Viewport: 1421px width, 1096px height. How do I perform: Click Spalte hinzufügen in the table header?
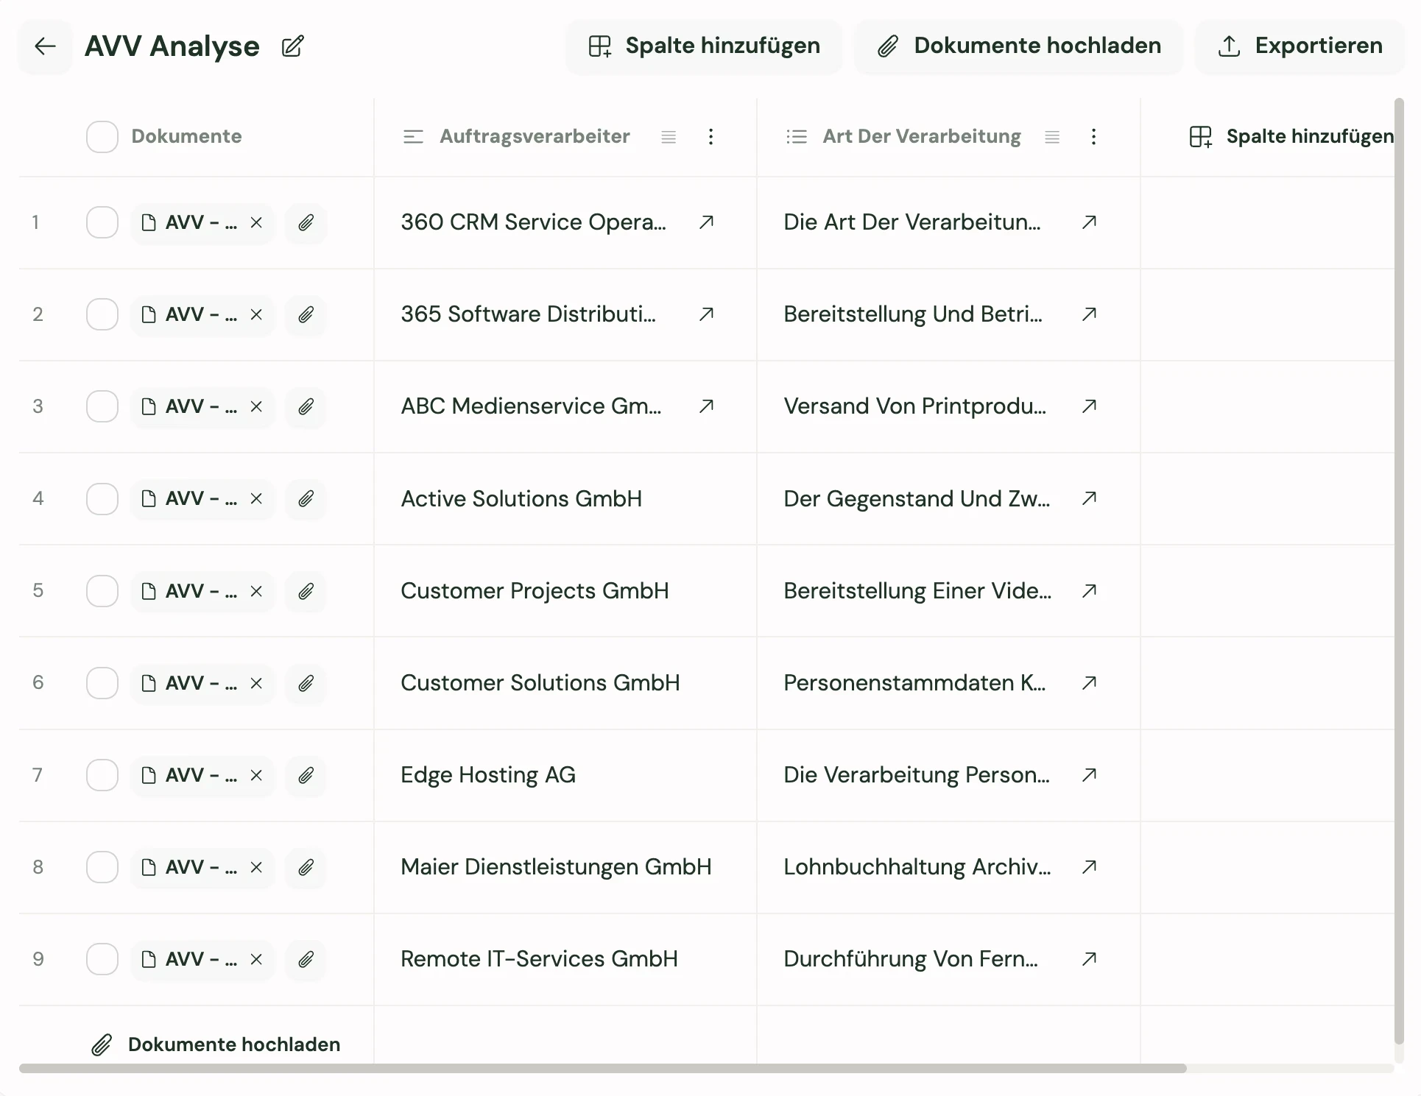tap(1291, 137)
